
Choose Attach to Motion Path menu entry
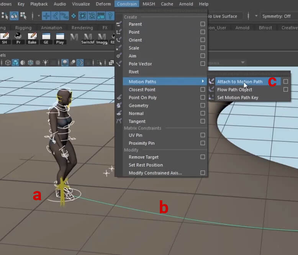coord(239,82)
